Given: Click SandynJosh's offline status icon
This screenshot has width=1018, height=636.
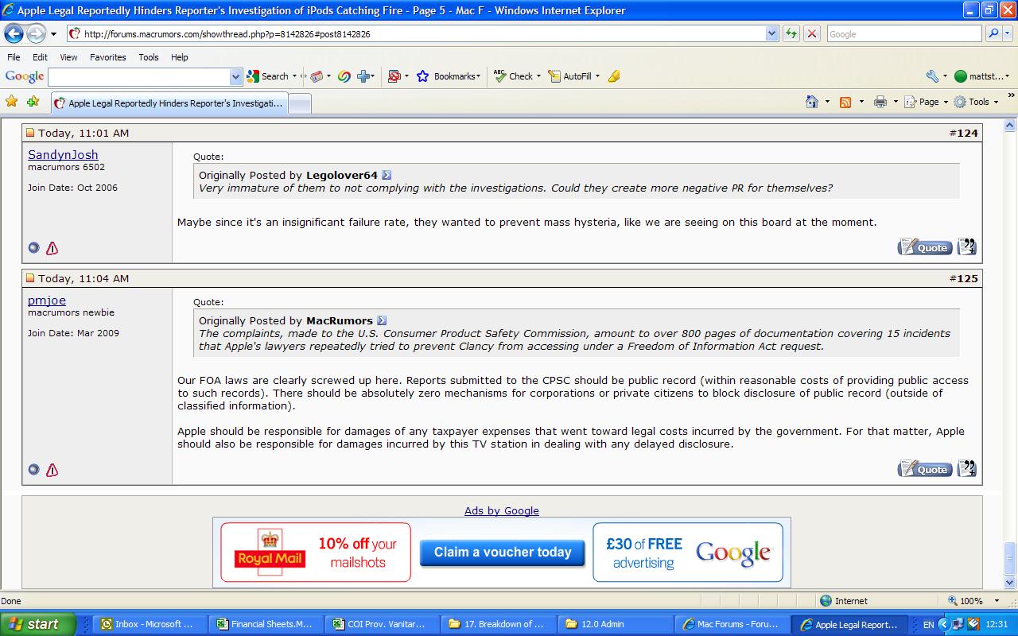Looking at the screenshot, I should pos(33,248).
